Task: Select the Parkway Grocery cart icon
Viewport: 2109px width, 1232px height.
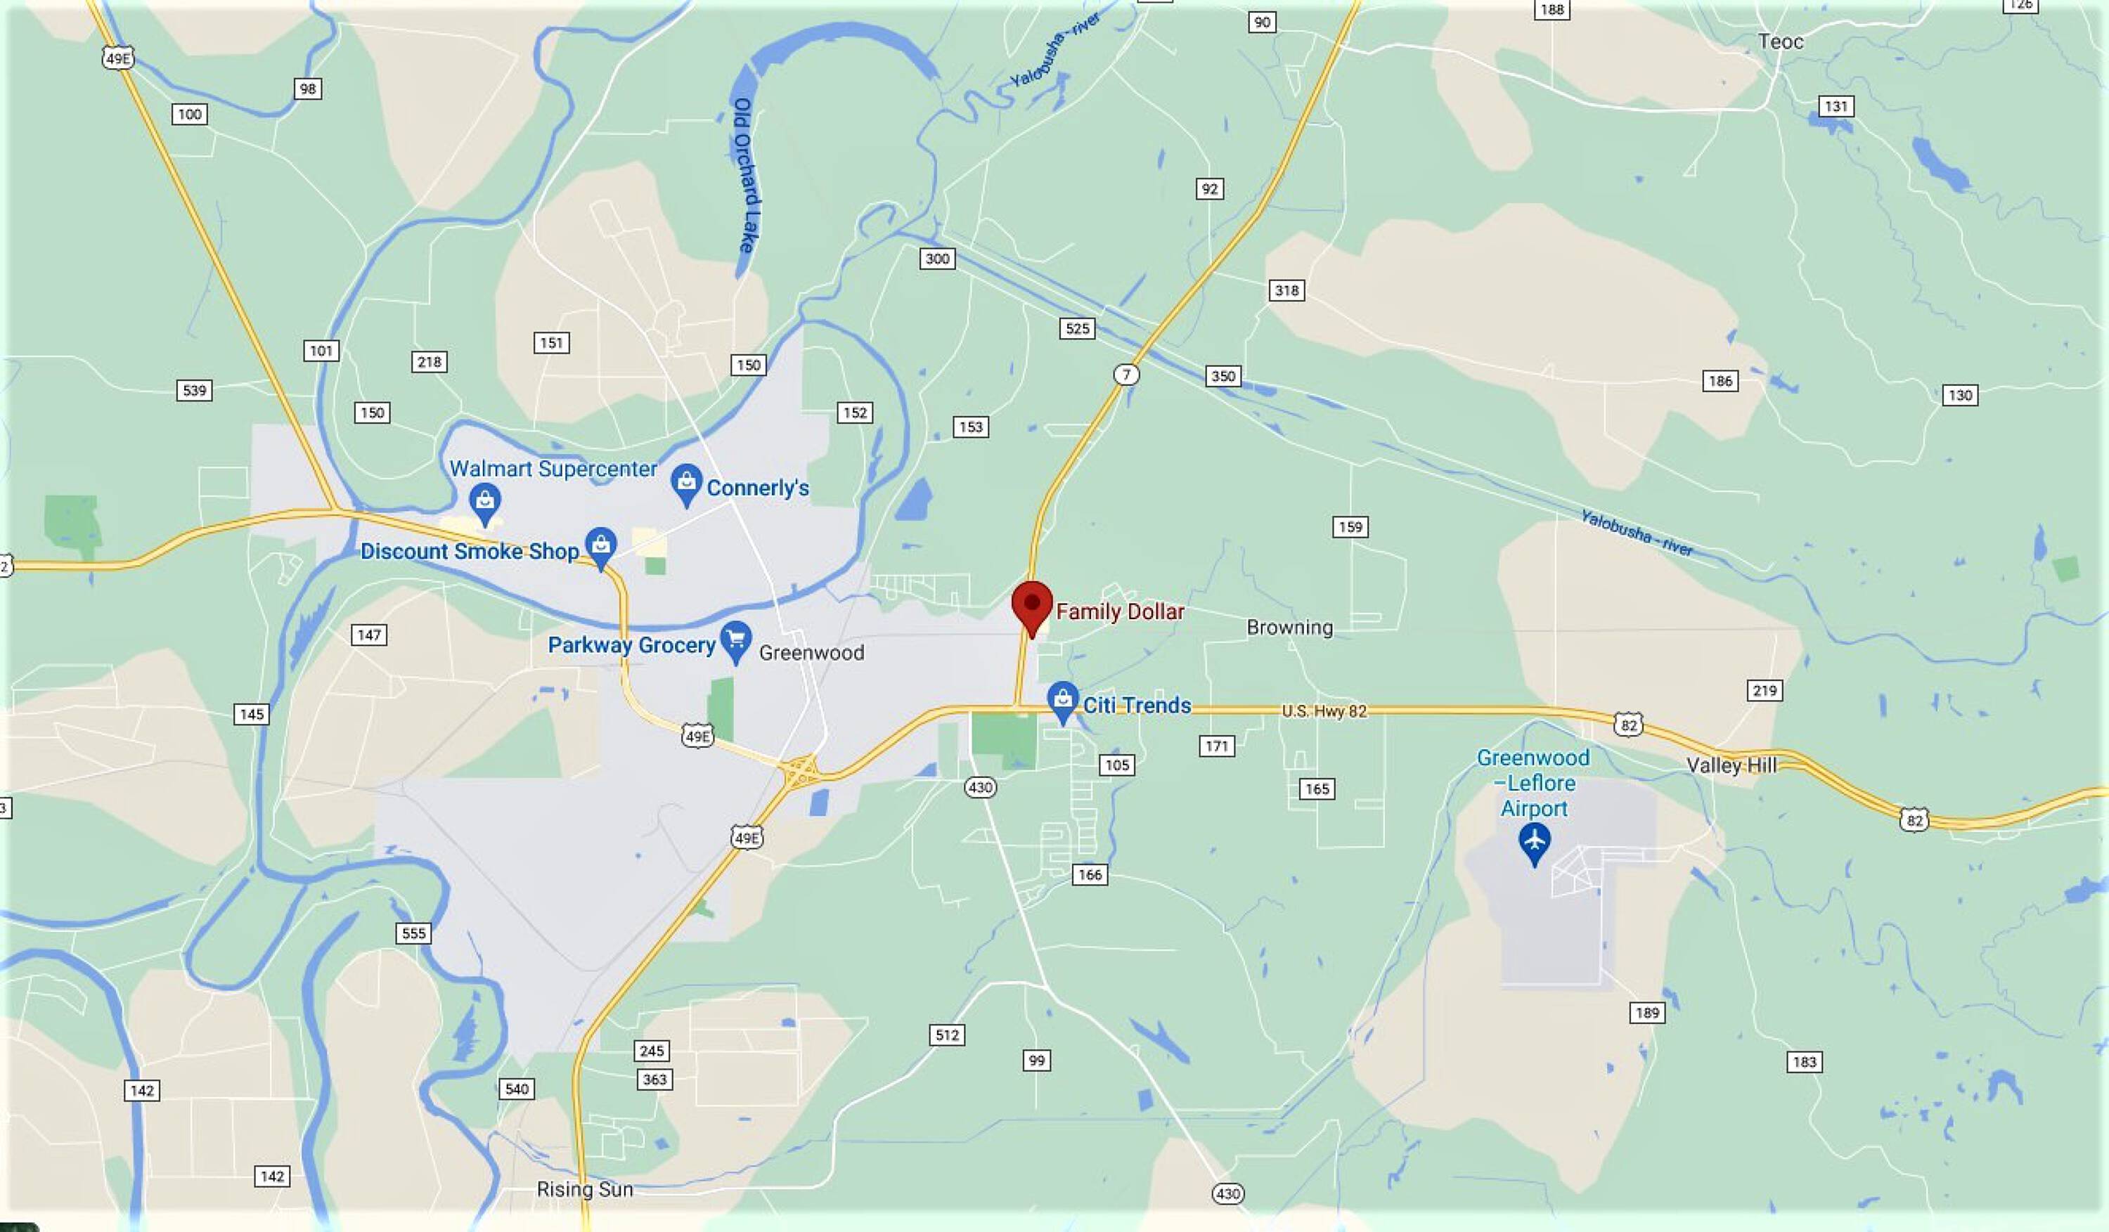Action: 735,643
